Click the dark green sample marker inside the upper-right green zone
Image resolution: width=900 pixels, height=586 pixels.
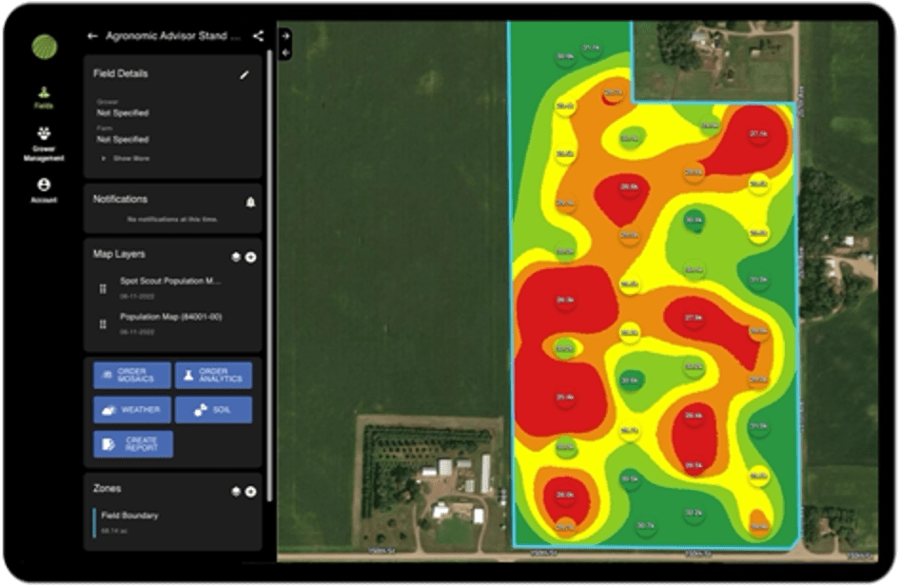pyautogui.click(x=694, y=221)
